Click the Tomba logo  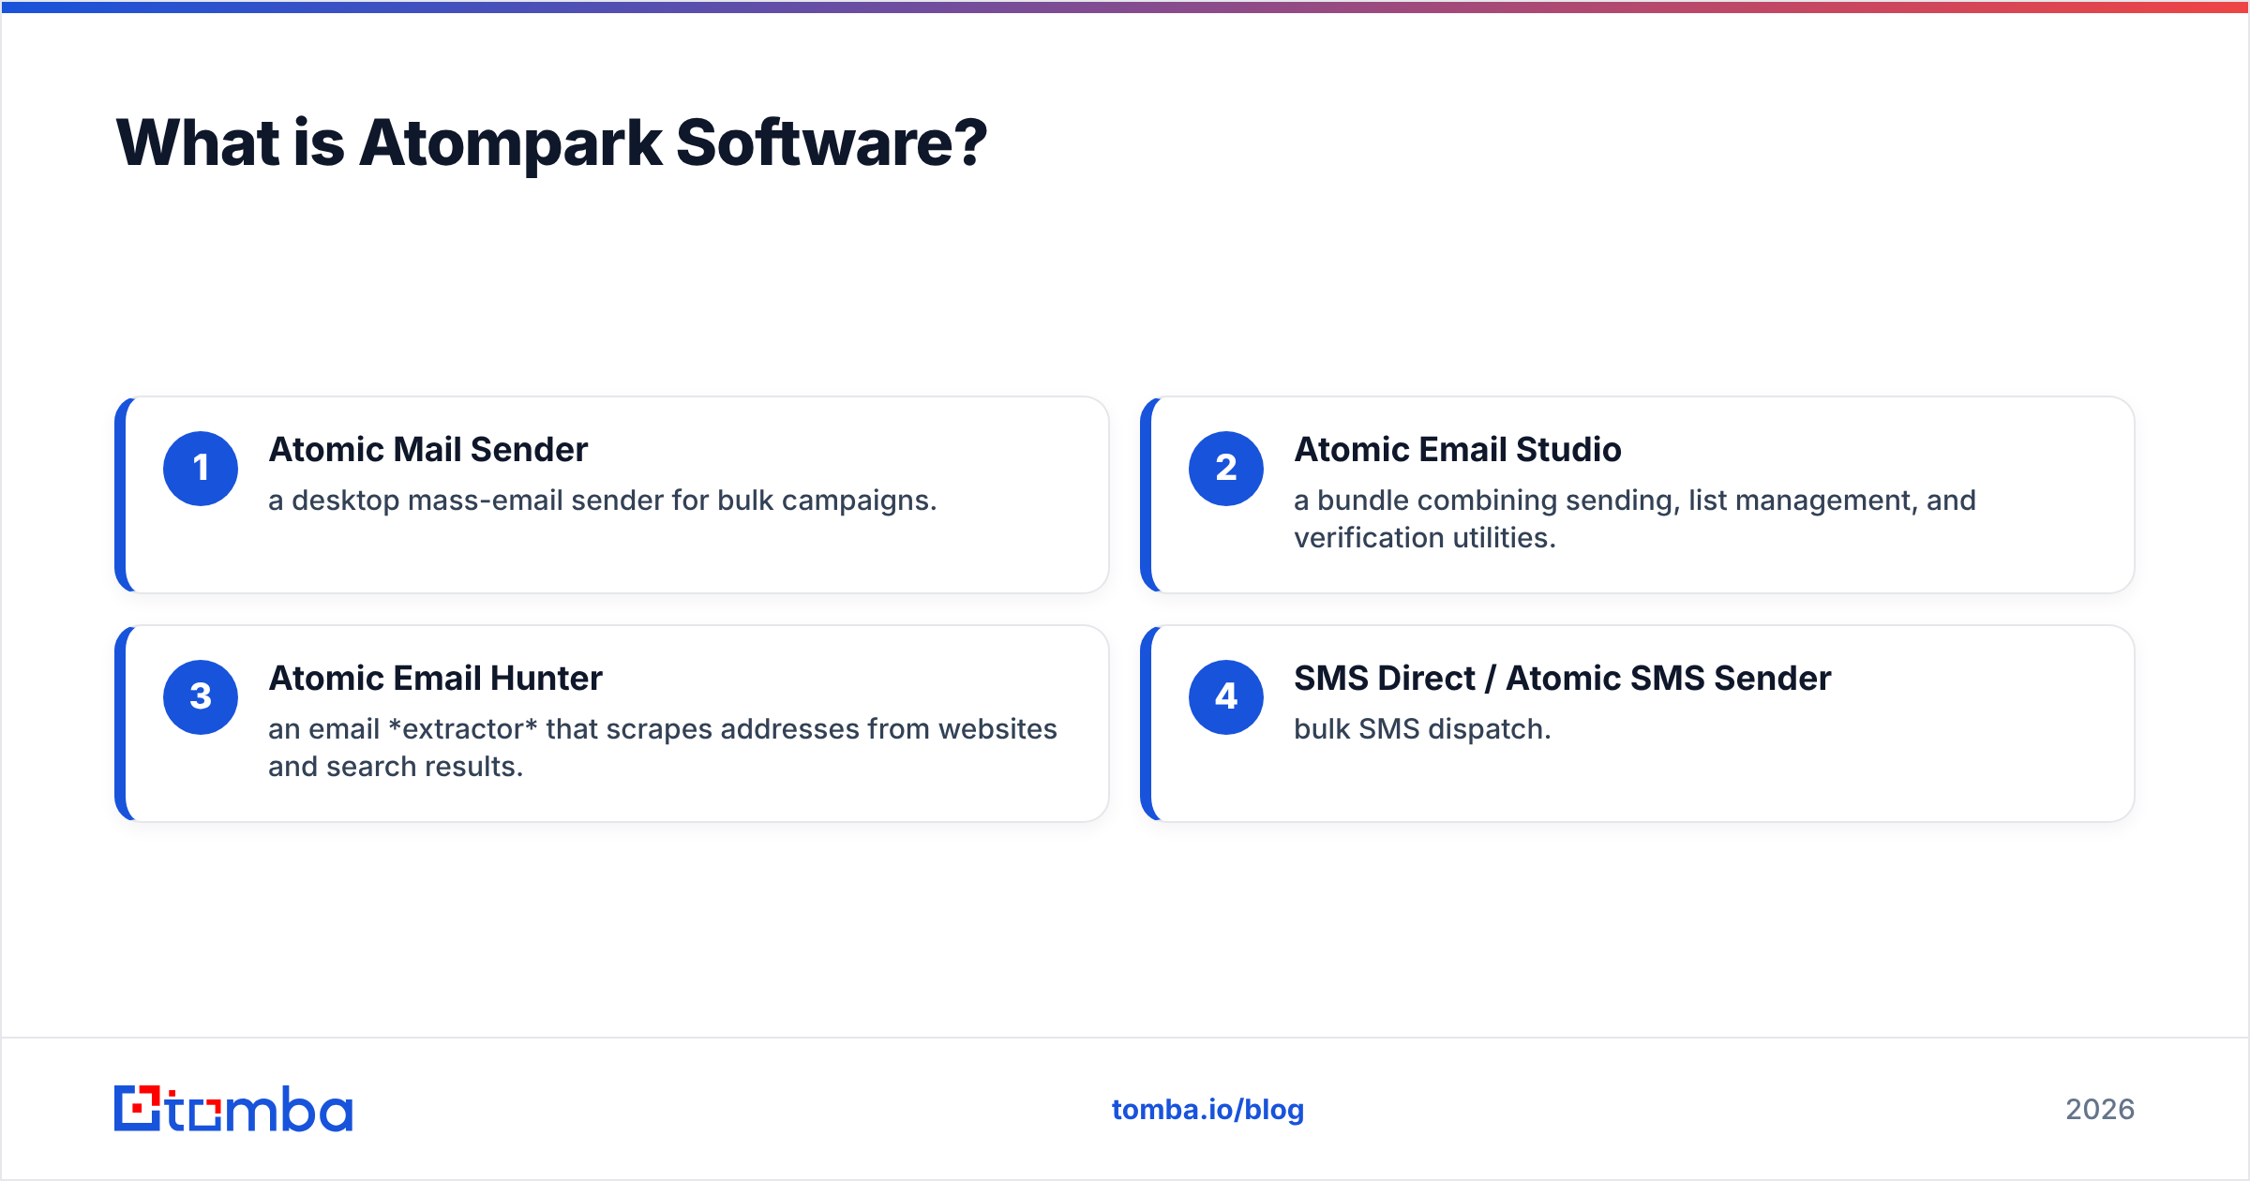(x=233, y=1109)
